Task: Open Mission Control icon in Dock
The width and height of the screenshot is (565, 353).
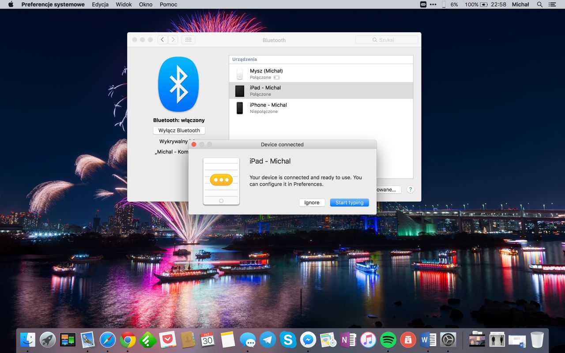Action: (x=68, y=340)
